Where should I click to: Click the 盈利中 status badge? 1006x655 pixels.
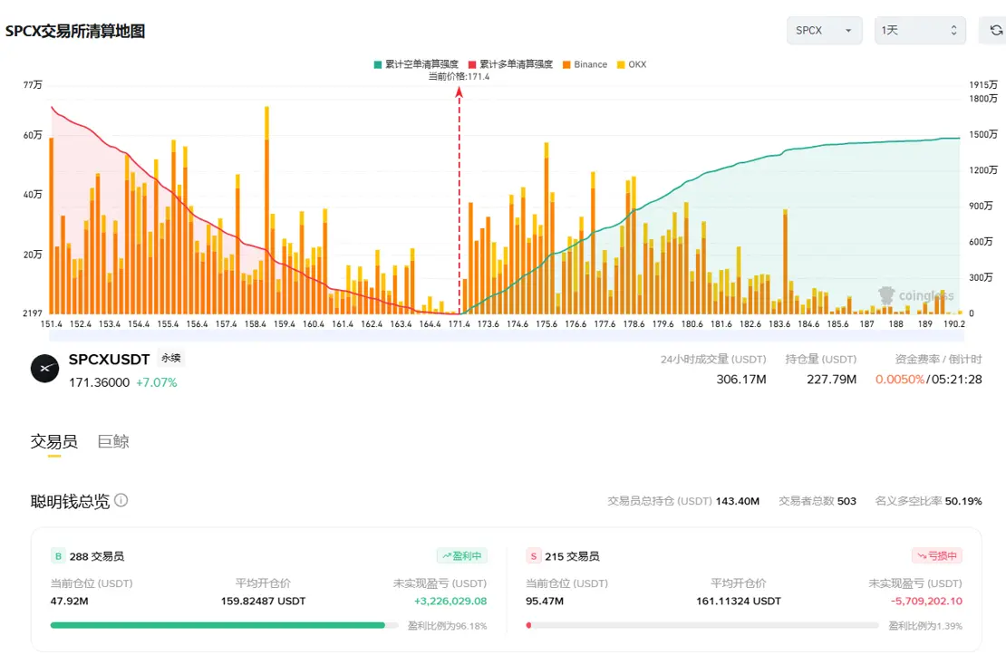point(462,555)
